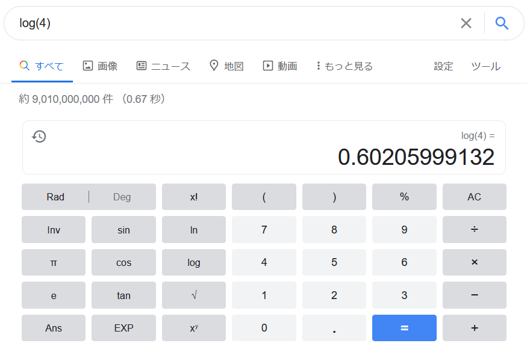The image size is (527, 349).
Task: Switch to the 画像 images tab
Action: click(100, 66)
